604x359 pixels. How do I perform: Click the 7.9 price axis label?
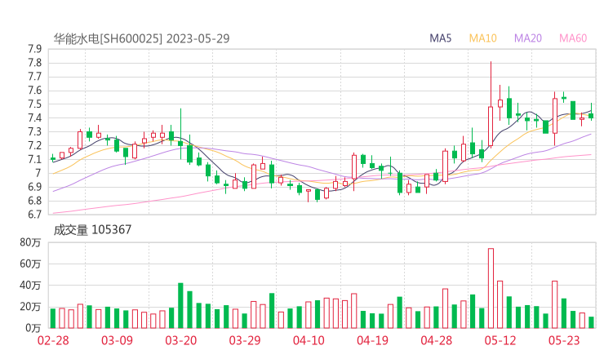click(34, 49)
